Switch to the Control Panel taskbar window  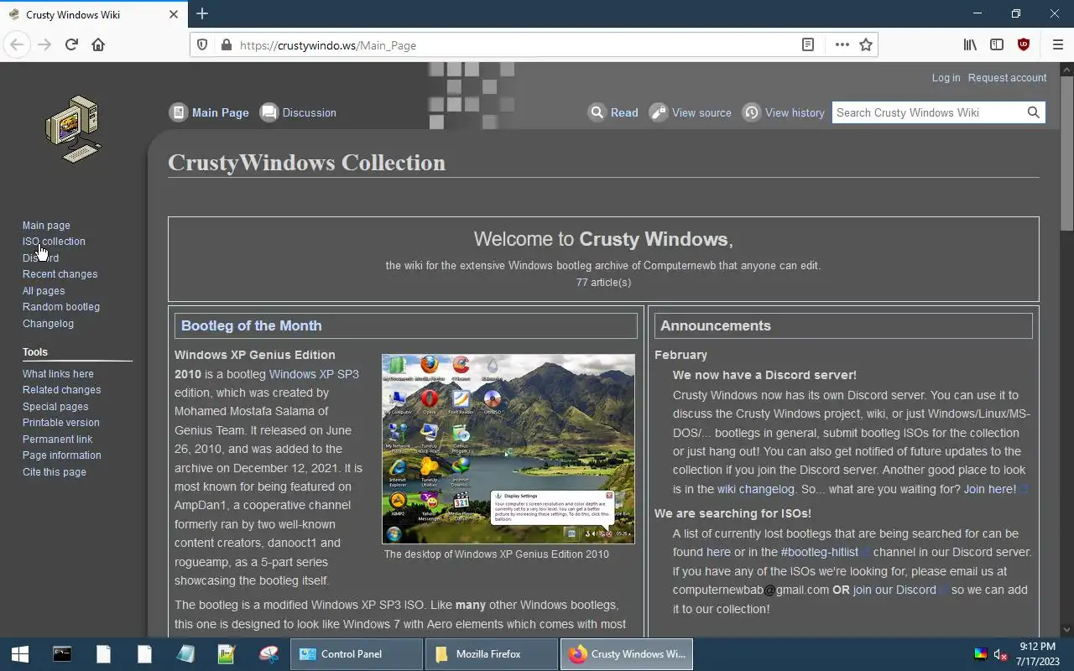357,654
